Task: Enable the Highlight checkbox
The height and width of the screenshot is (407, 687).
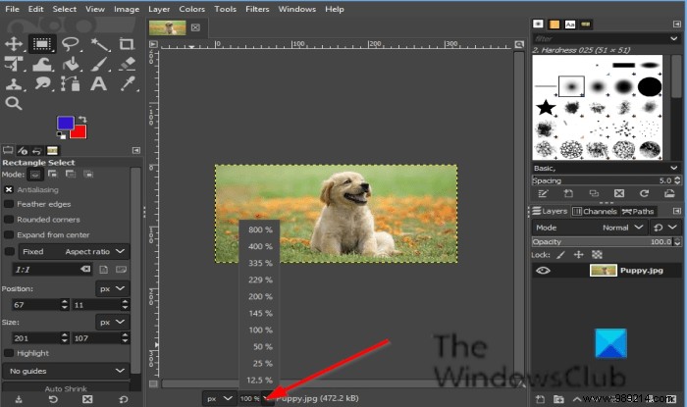Action: pyautogui.click(x=8, y=353)
